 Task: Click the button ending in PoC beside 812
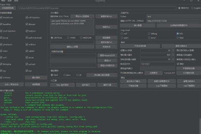[x=82, y=16]
